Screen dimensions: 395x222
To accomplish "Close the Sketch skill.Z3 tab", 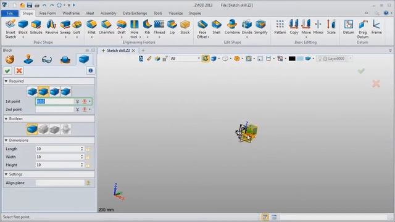I will point(133,51).
